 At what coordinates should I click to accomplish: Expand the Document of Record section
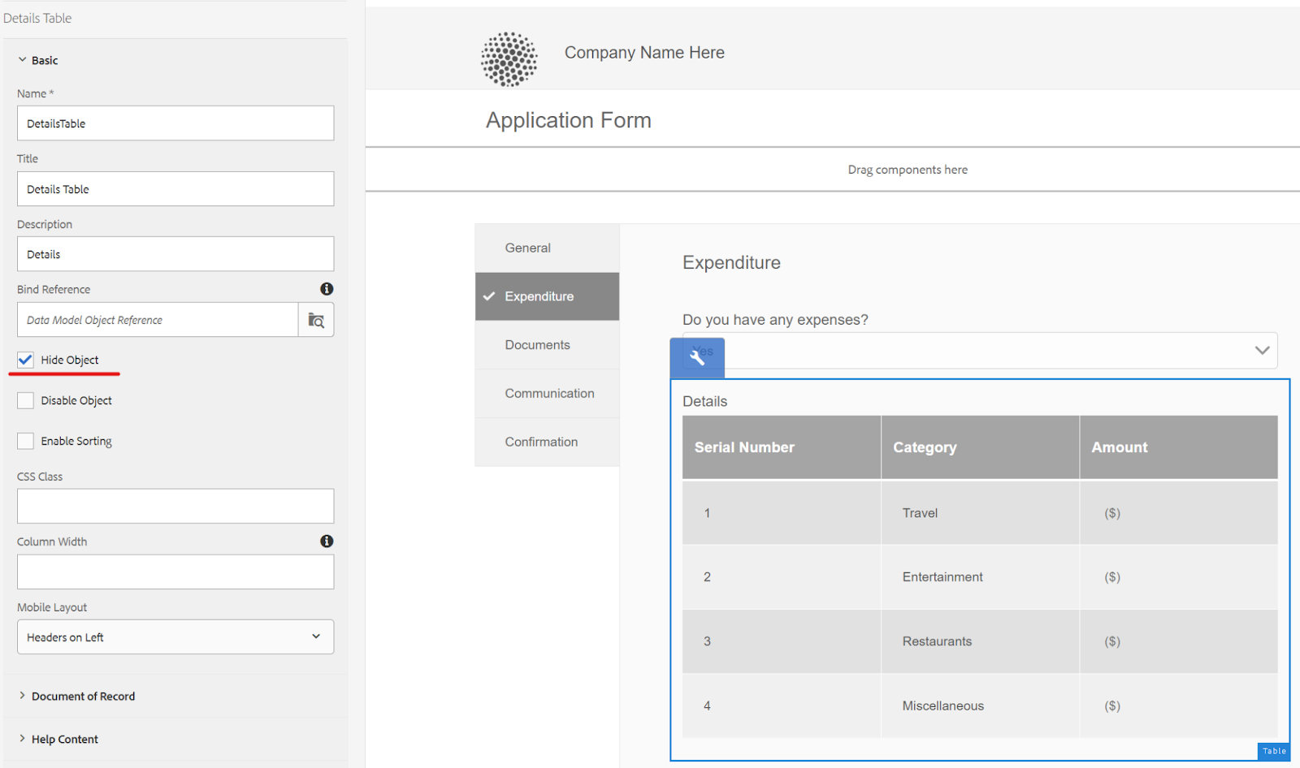[x=77, y=696]
